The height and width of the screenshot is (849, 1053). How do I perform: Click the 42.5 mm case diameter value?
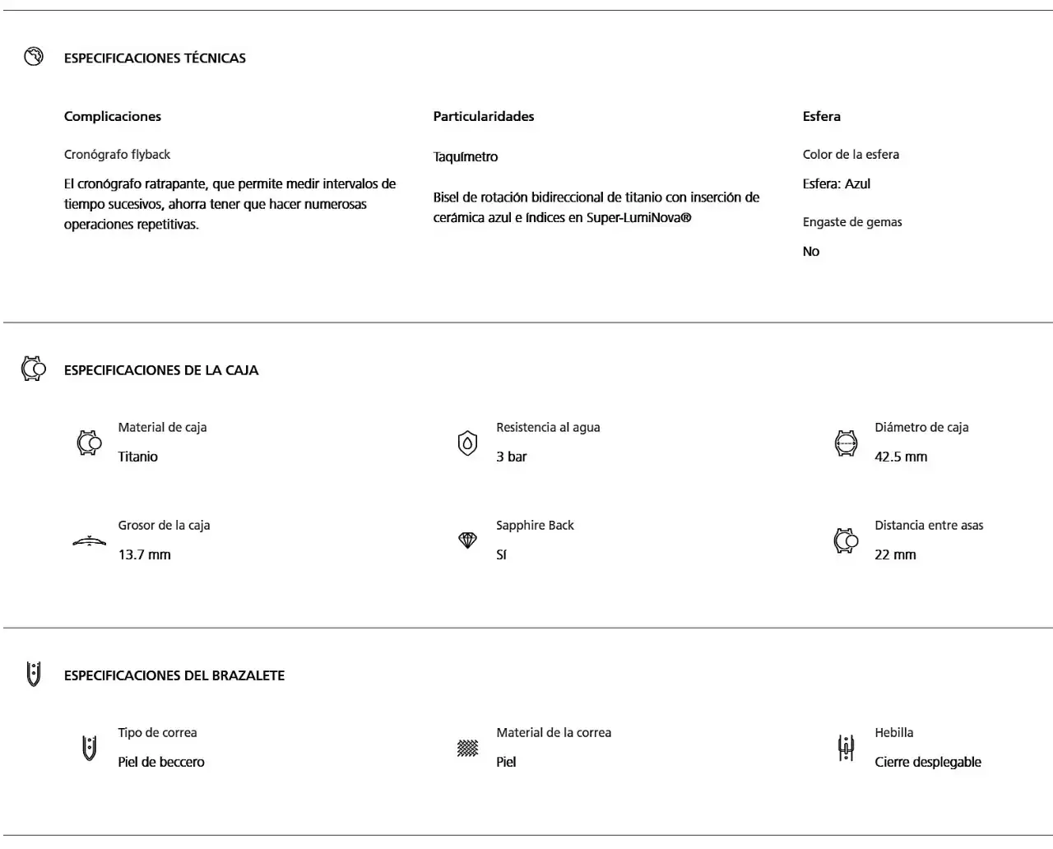901,457
